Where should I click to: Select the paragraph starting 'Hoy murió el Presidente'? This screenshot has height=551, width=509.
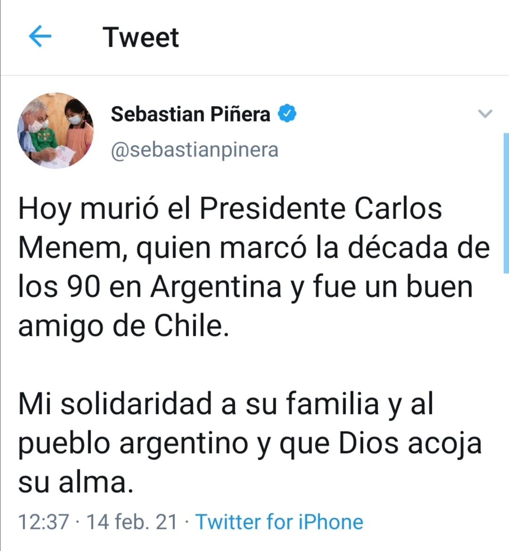[x=254, y=267]
